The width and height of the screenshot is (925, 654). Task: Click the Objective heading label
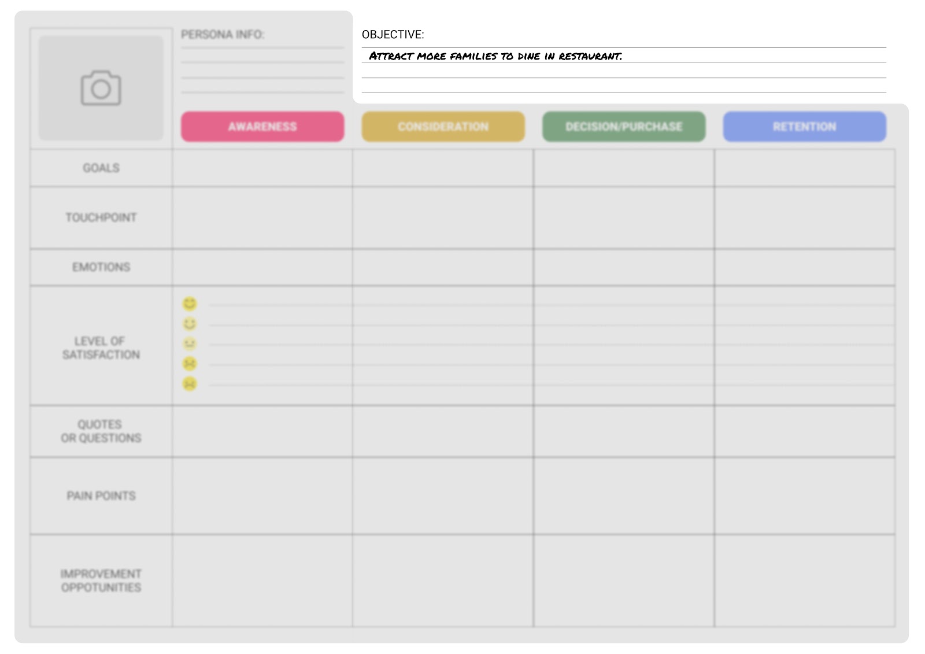393,35
